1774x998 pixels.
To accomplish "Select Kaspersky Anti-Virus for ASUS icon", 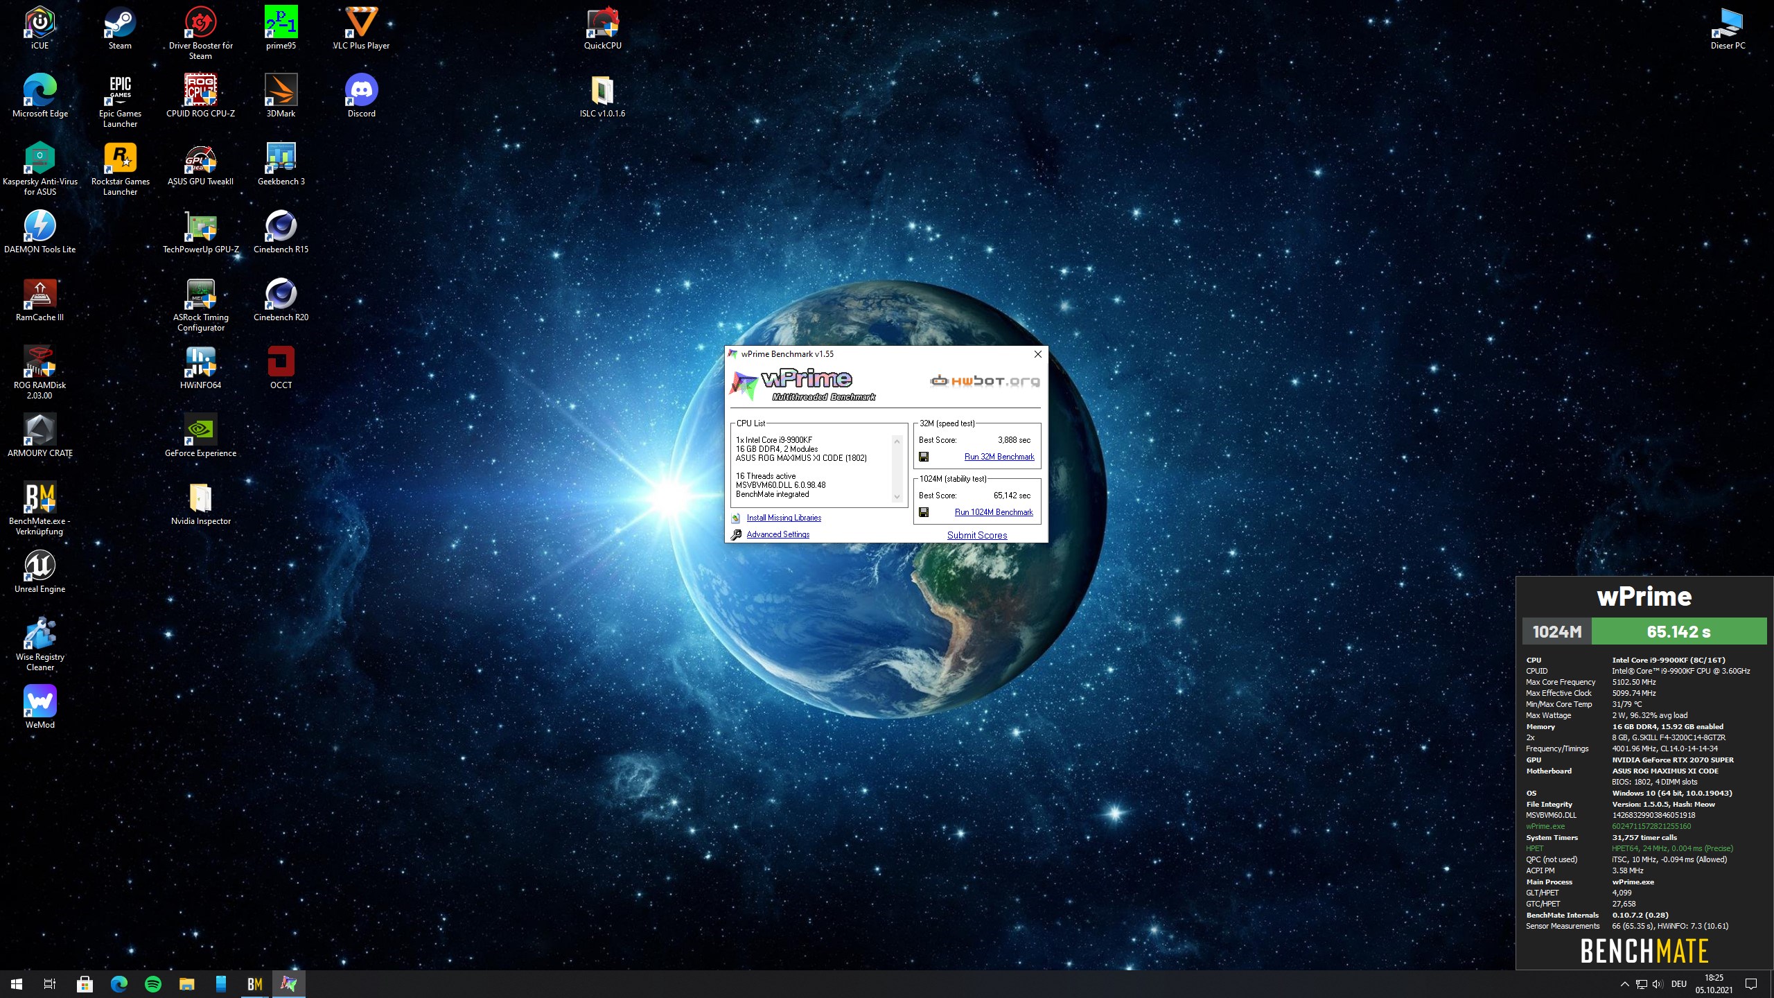I will (39, 168).
